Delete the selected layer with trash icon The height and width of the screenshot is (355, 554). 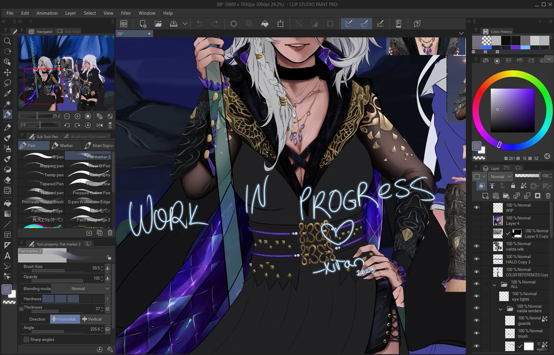548,195
